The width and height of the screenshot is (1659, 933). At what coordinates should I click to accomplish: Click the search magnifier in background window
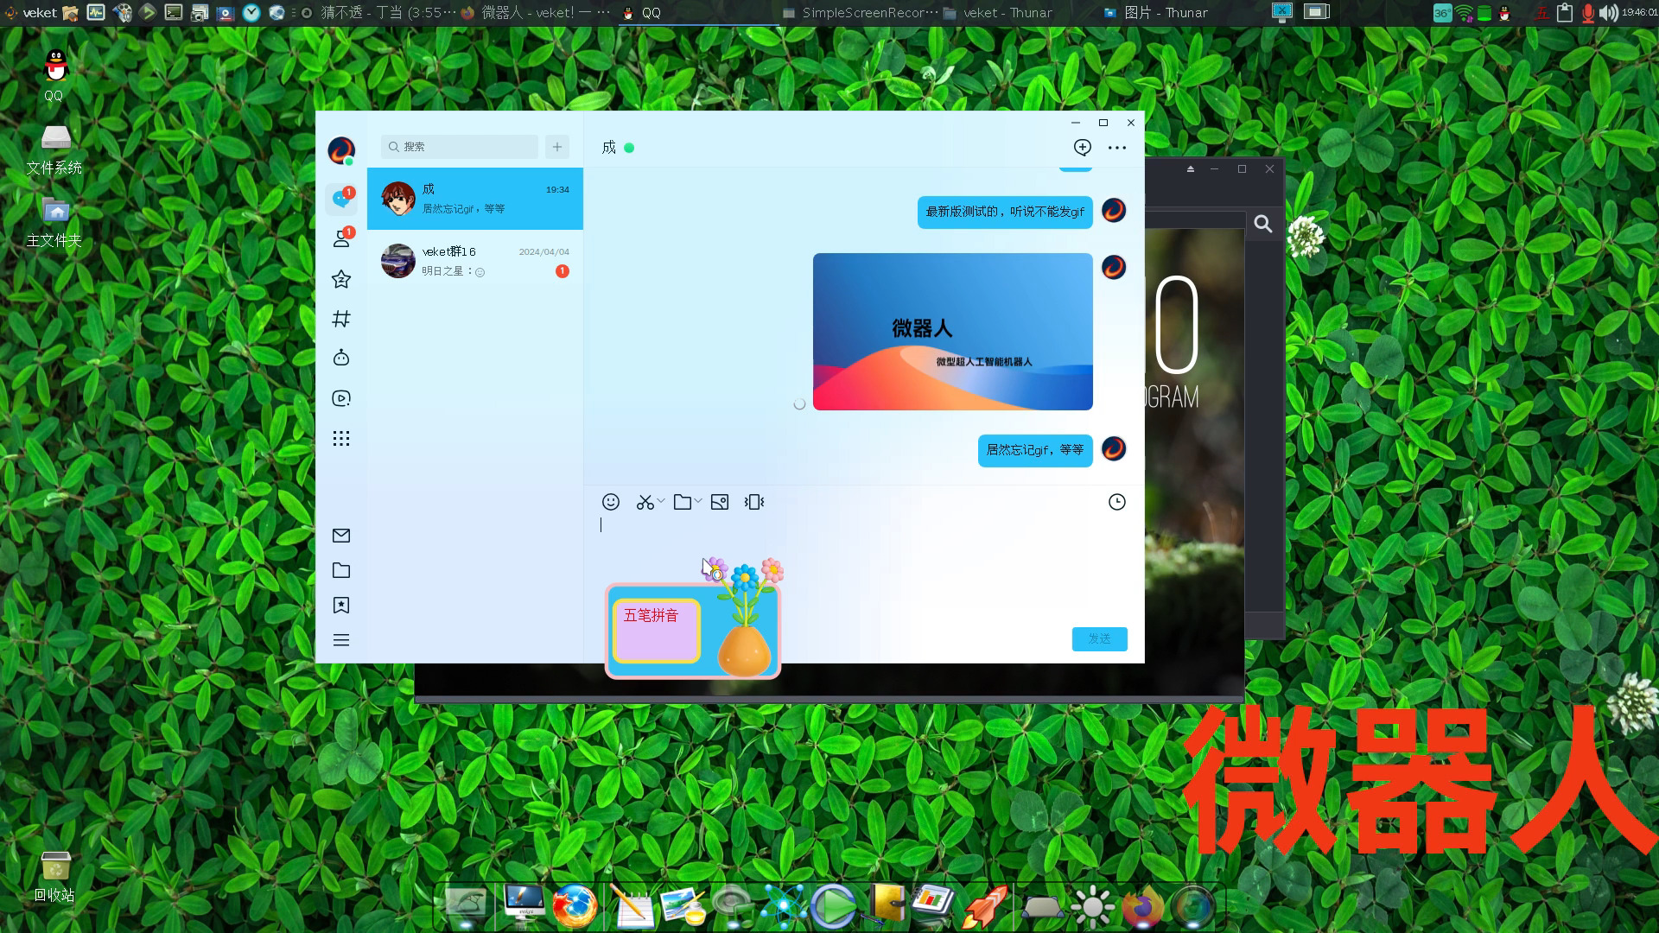coord(1263,225)
